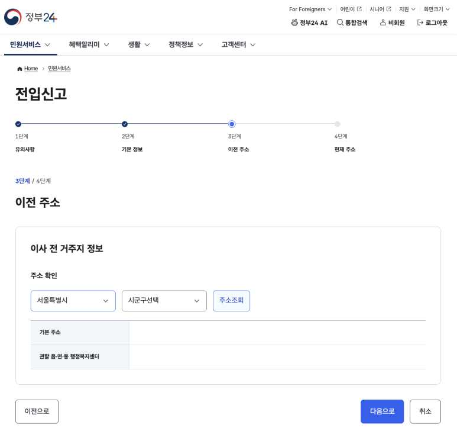
Task: Click the 다음으로 button
Action: pos(382,411)
